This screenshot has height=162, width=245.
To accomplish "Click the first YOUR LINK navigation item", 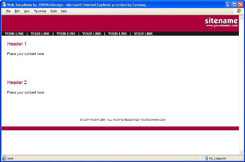I will tap(14, 34).
